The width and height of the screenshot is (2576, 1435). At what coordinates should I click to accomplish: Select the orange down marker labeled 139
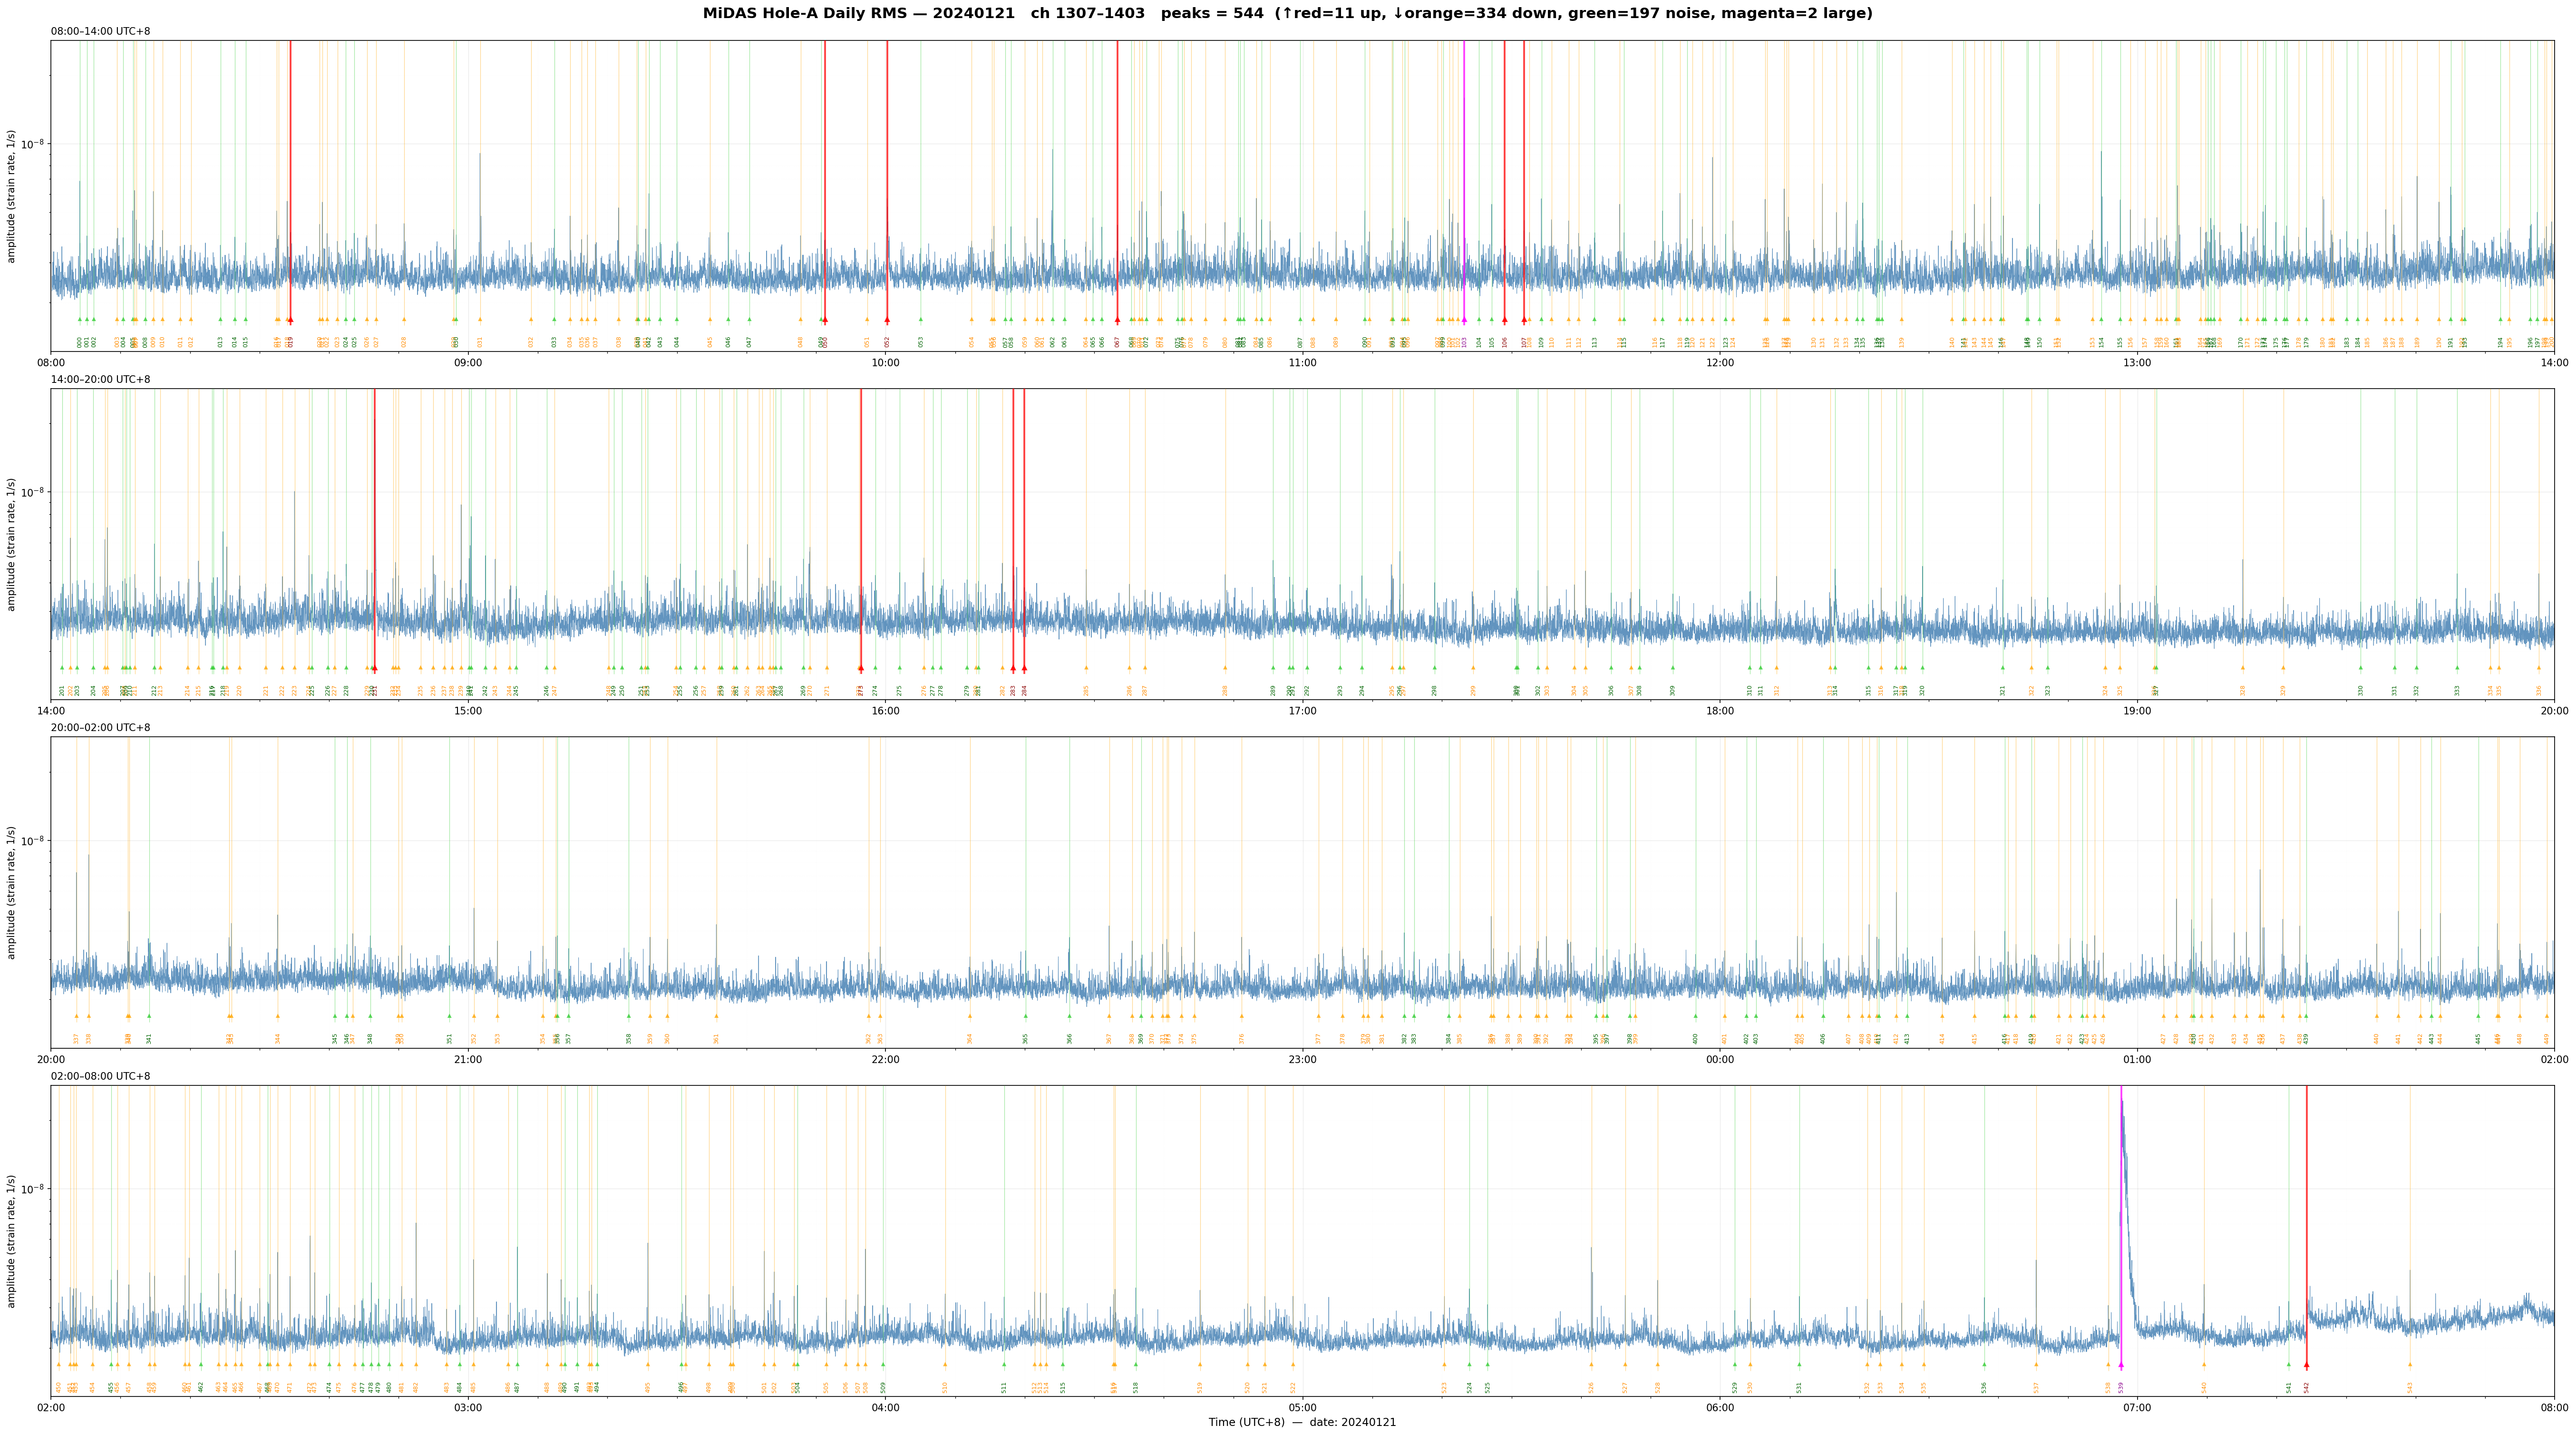1901,320
